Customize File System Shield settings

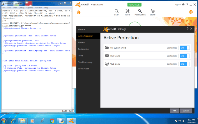pyautogui.click(x=172, y=48)
